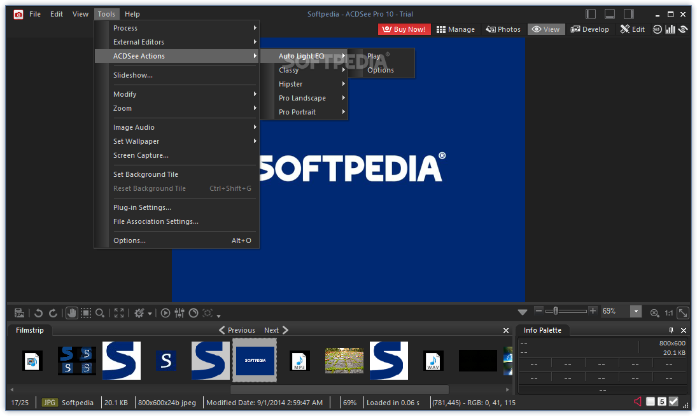Click the zoom slider handle

pyautogui.click(x=555, y=311)
